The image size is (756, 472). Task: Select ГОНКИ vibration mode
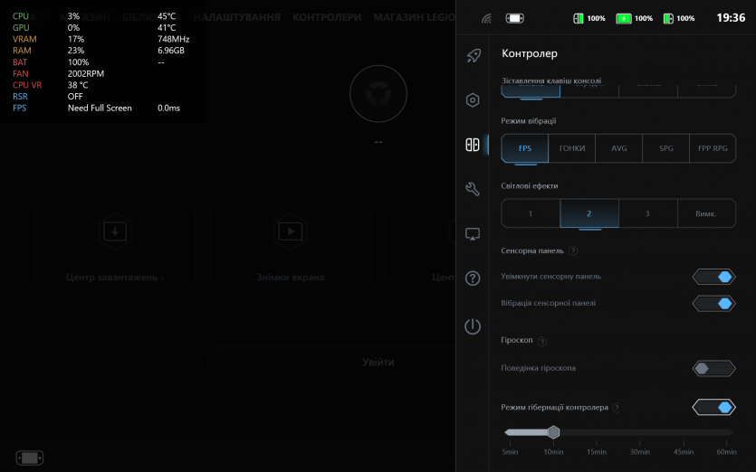(572, 148)
